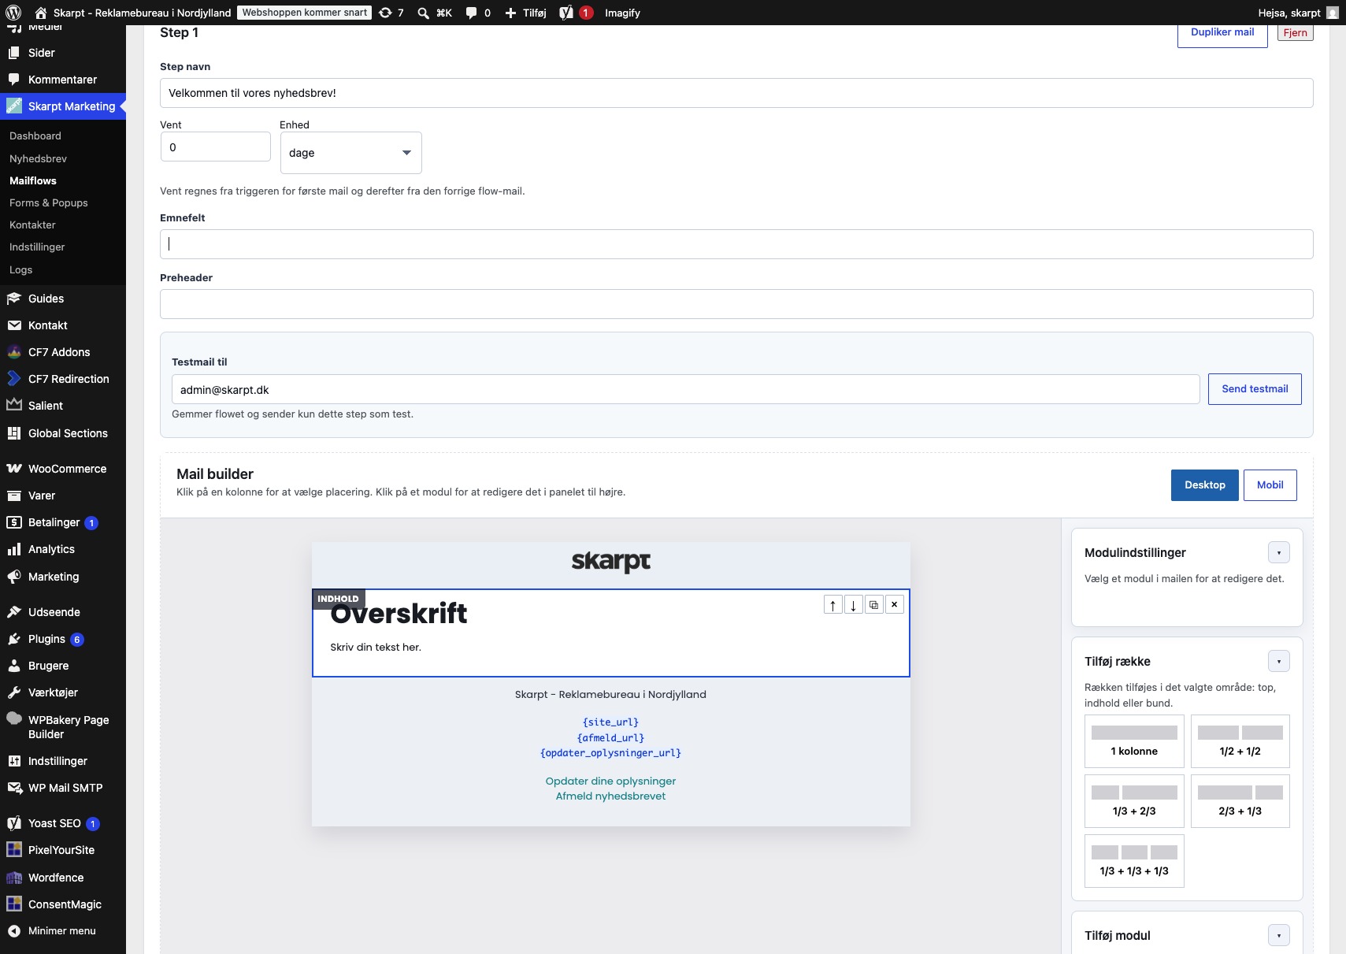Move the Indhold module down
The height and width of the screenshot is (954, 1346).
(853, 605)
